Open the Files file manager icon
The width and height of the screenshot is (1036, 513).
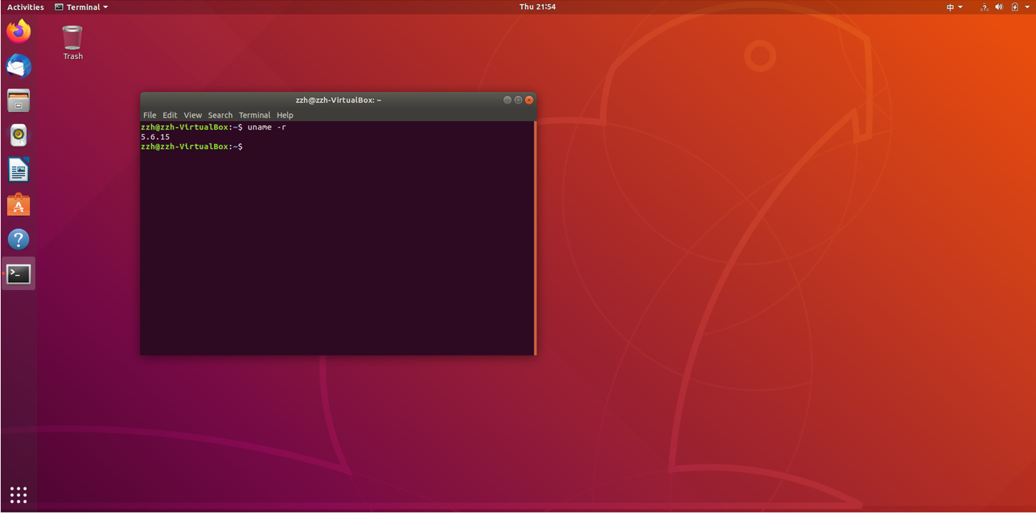(18, 100)
